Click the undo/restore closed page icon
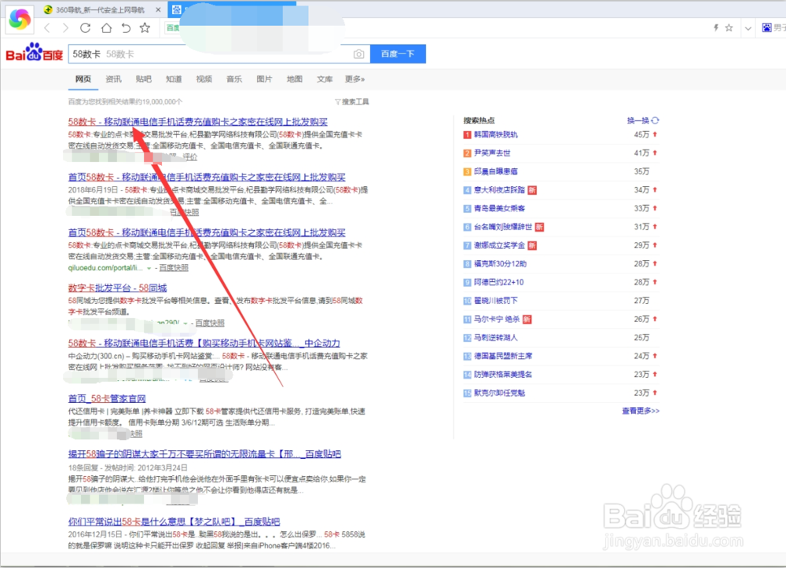 click(126, 28)
